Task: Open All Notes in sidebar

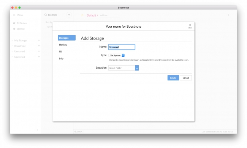Action: point(20,23)
